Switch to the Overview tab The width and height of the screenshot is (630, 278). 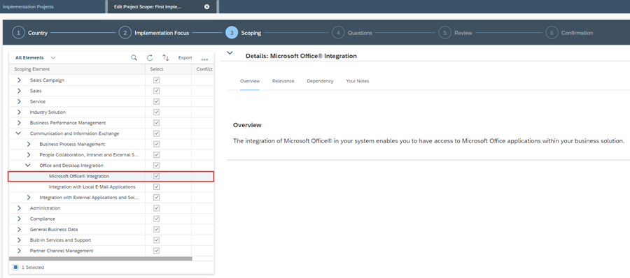click(x=250, y=81)
